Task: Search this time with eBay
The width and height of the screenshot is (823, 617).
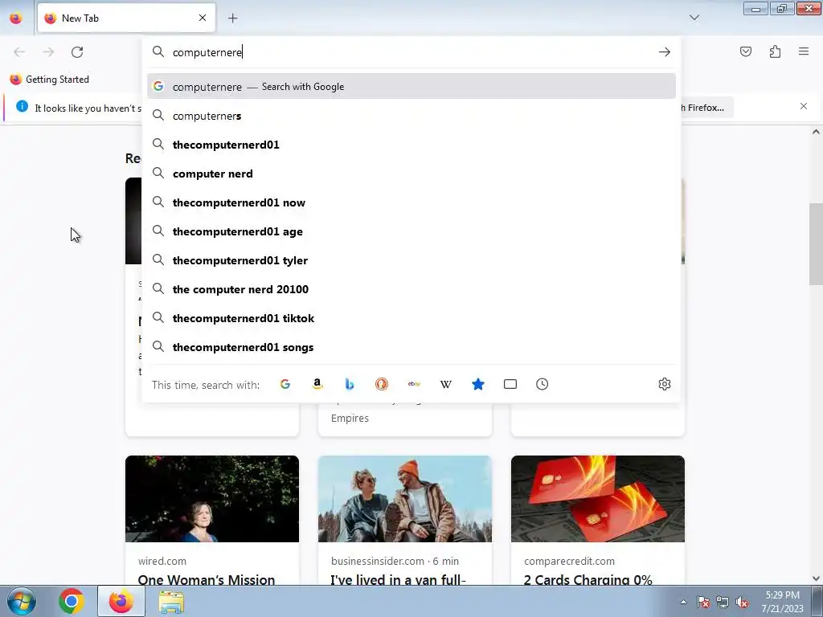Action: (x=414, y=384)
